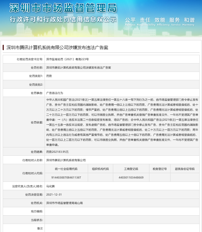Image resolution: width=202 pixels, height=232 pixels.
Task: Click the 地方编码 label
Action: pos(37,211)
